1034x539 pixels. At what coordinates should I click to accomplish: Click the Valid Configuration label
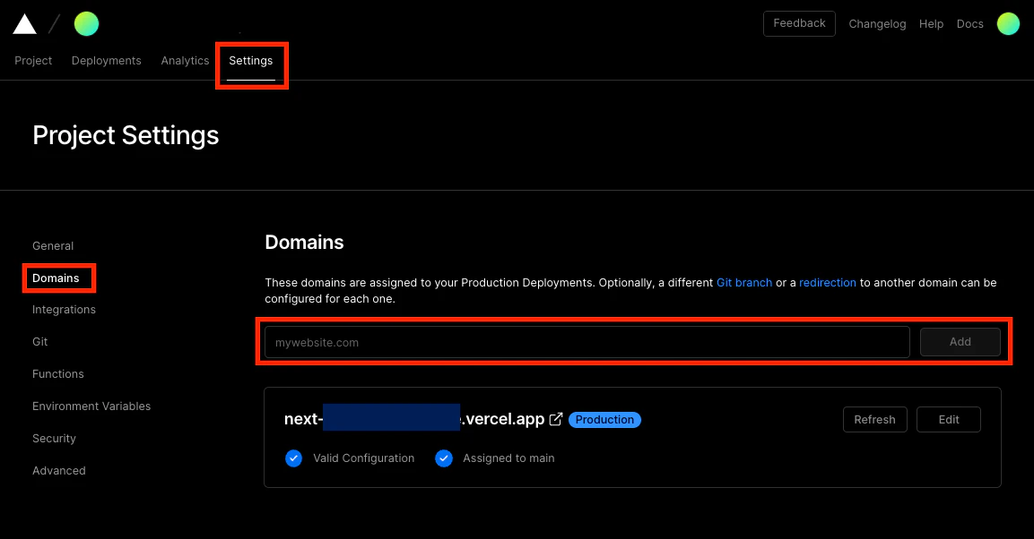pos(364,458)
